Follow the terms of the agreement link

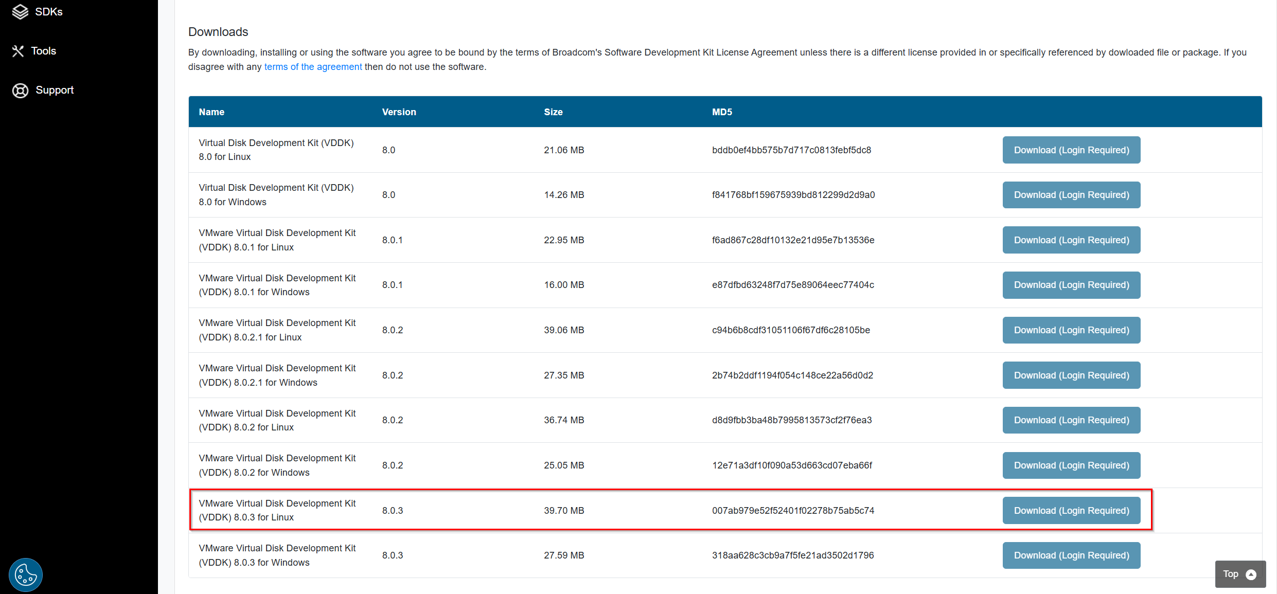click(x=313, y=67)
